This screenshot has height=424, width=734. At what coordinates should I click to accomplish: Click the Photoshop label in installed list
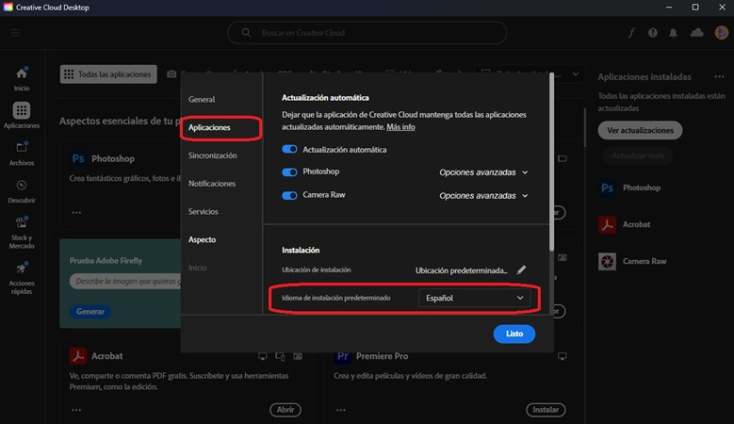pyautogui.click(x=642, y=188)
